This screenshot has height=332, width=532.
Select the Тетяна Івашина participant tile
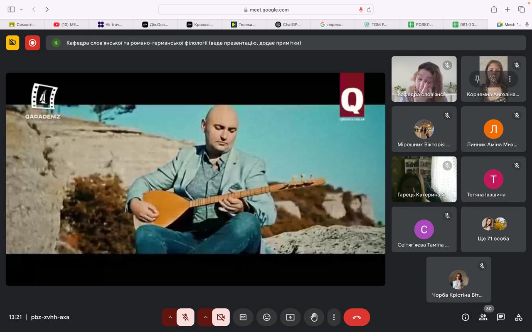pos(493,179)
